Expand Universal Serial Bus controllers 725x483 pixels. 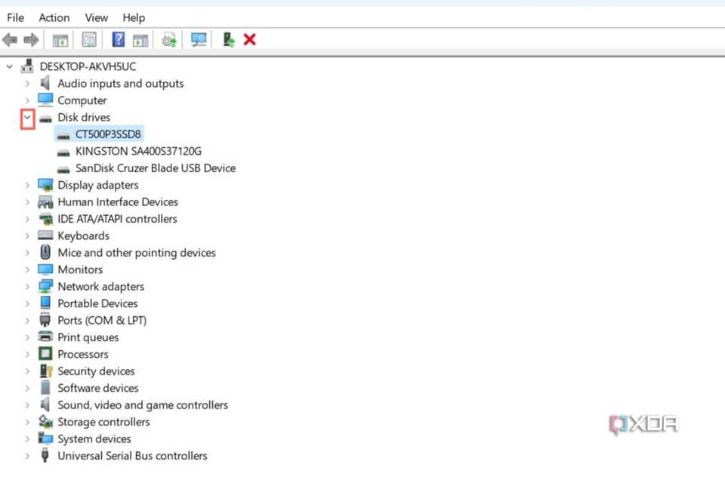(x=27, y=456)
